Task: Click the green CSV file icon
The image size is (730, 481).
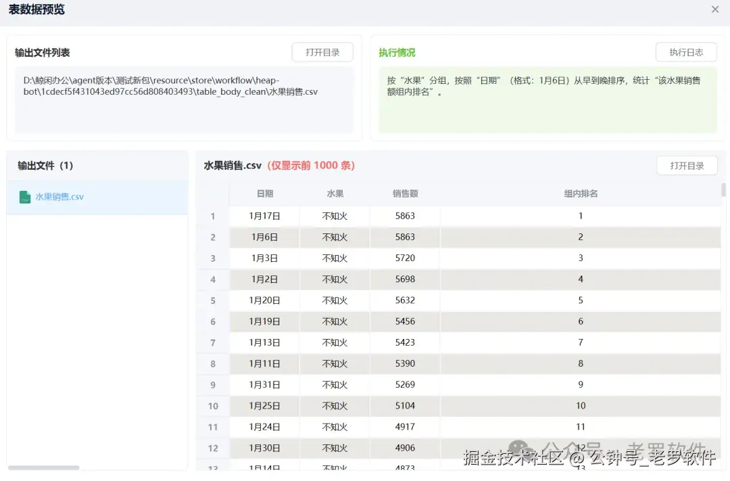Action: 25,197
